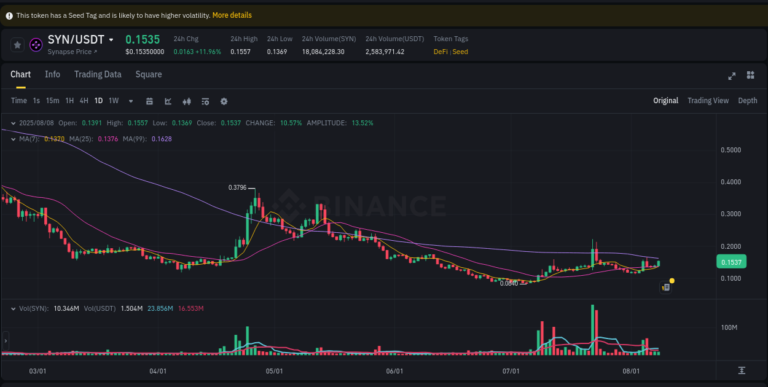This screenshot has width=768, height=387.
Task: Open chart settings via gear icon
Action: (224, 101)
